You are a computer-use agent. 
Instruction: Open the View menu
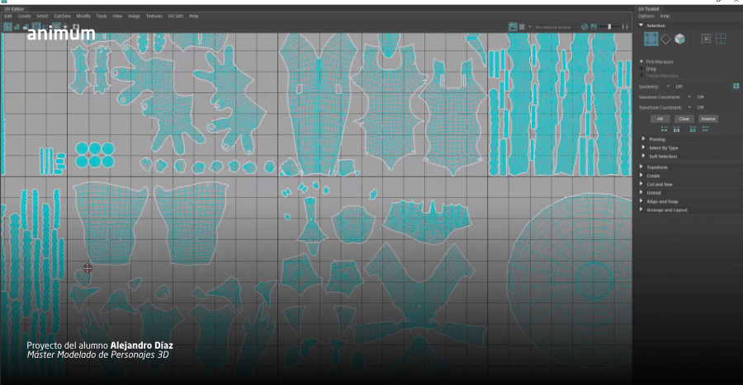pyautogui.click(x=117, y=16)
